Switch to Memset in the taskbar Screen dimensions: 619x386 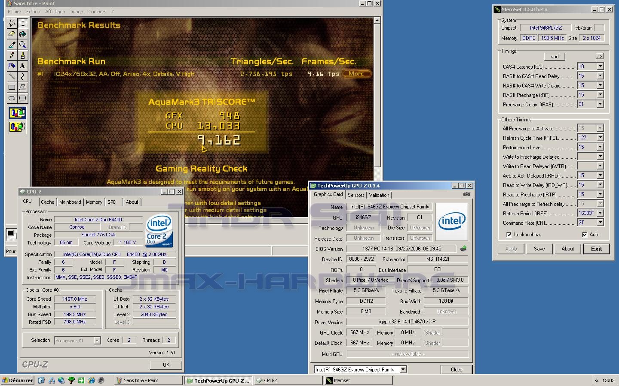[358, 380]
